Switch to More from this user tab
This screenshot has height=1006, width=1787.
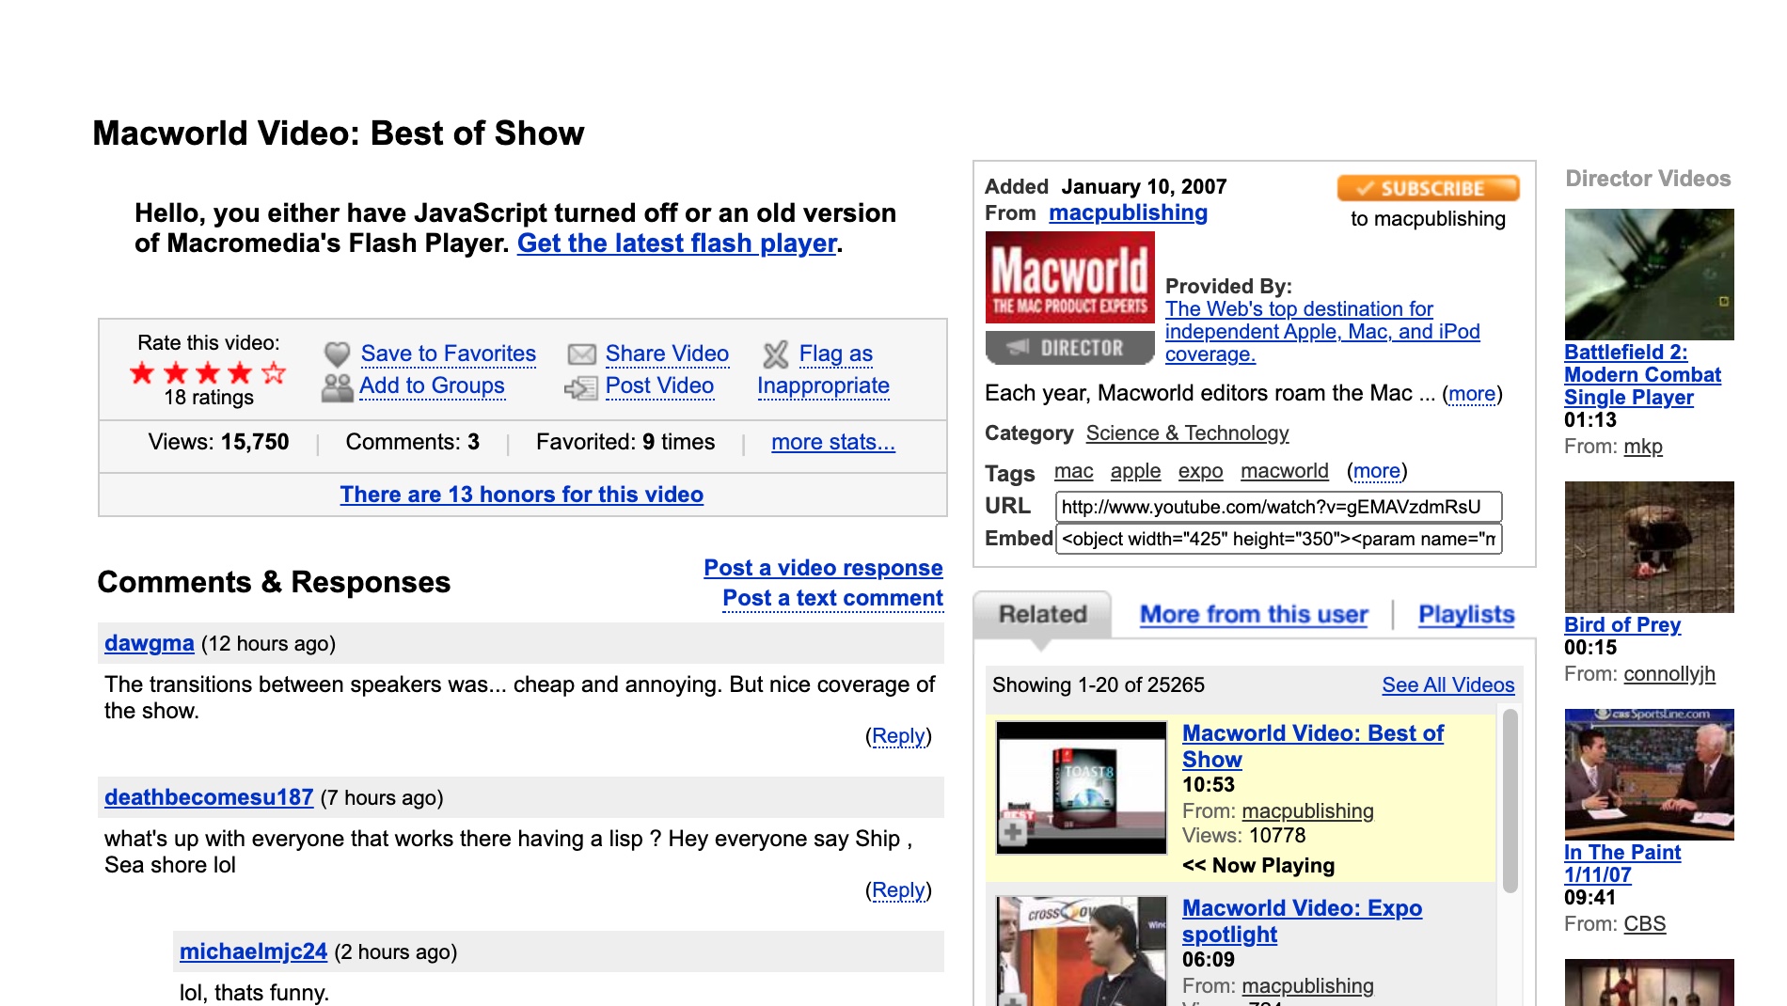point(1253,614)
